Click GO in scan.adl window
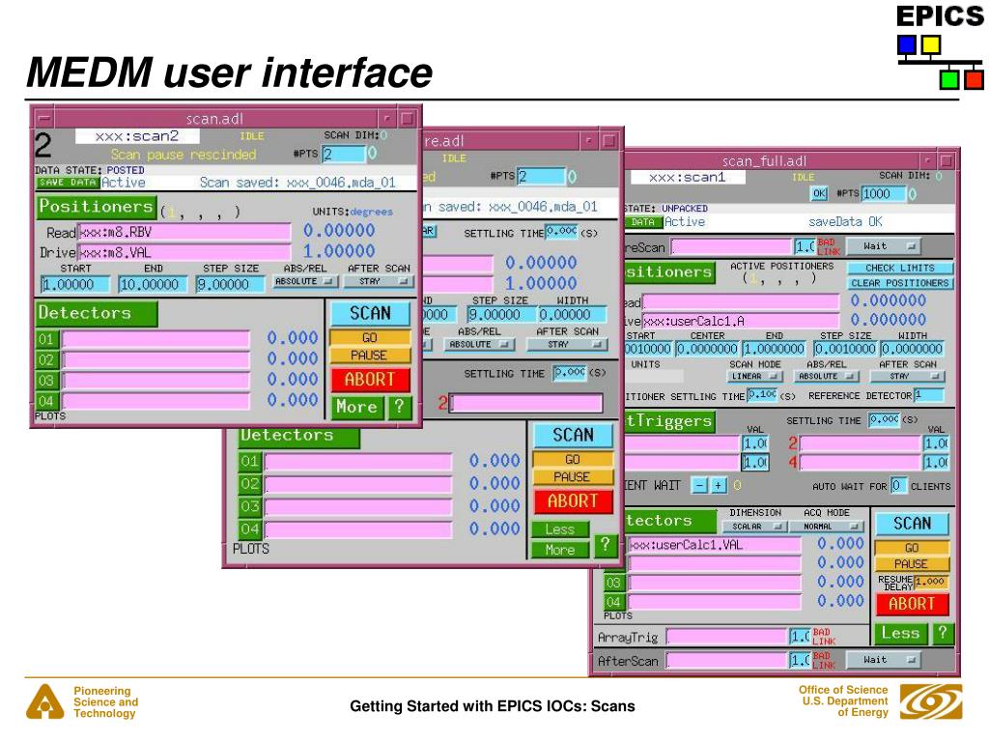989x742 pixels. pos(370,337)
